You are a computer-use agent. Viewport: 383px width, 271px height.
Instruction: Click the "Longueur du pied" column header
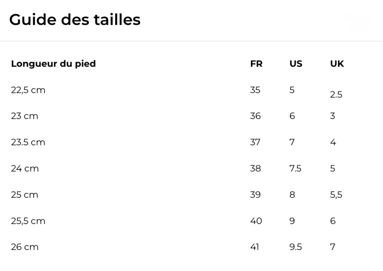pyautogui.click(x=53, y=64)
